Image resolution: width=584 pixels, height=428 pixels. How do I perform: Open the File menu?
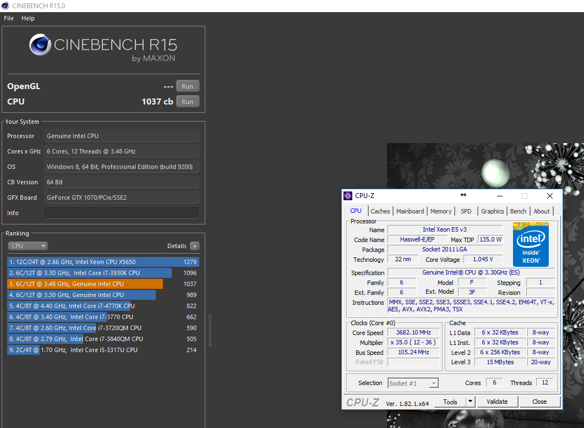pyautogui.click(x=9, y=18)
